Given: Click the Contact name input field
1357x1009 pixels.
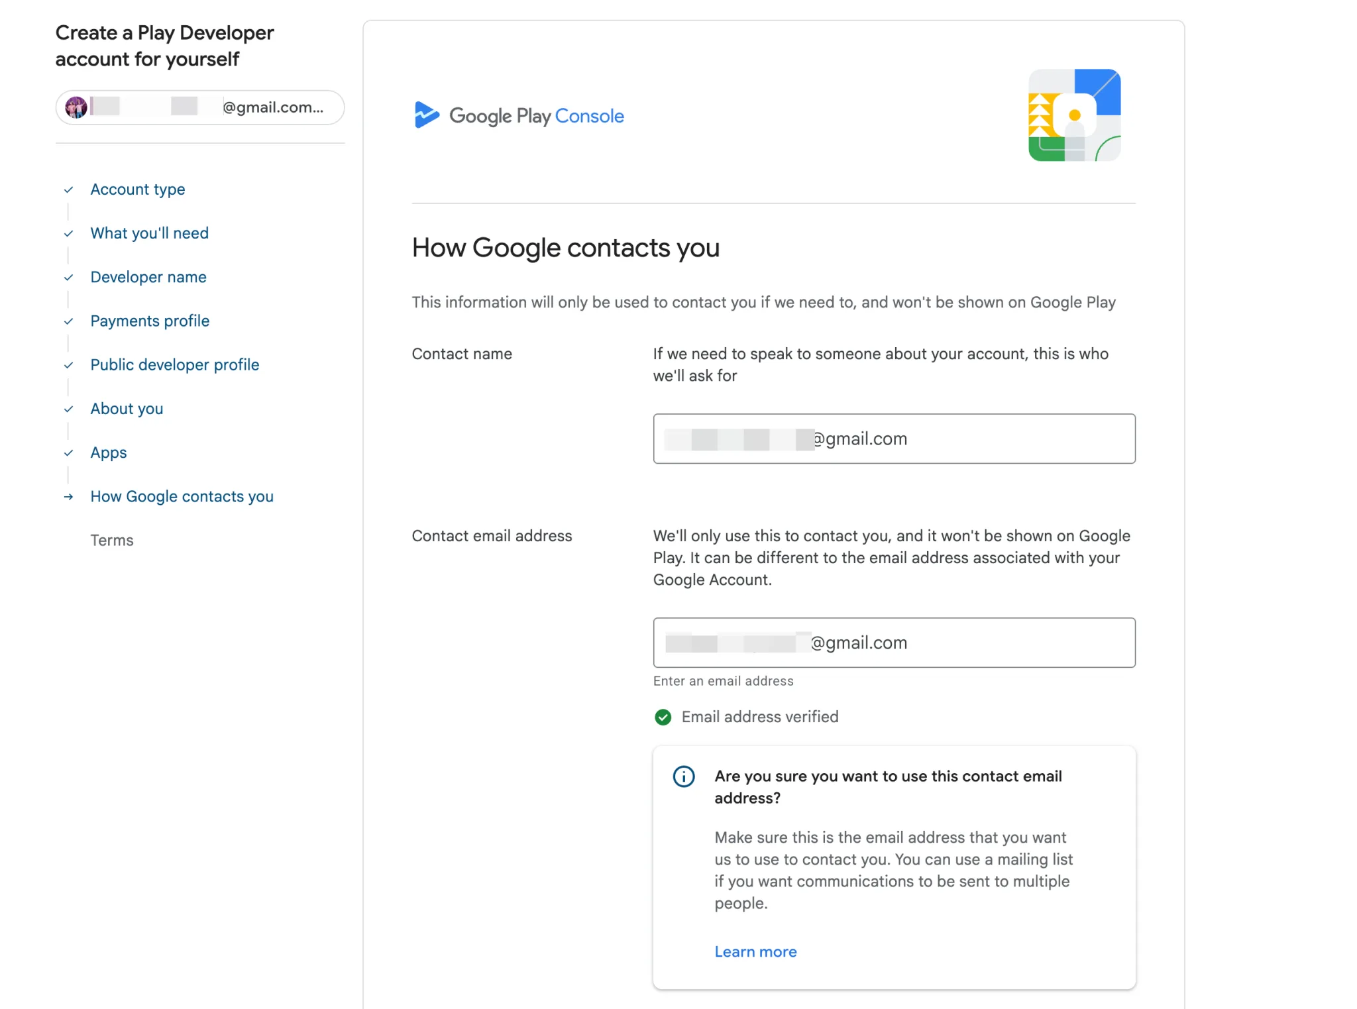Looking at the screenshot, I should [x=894, y=438].
